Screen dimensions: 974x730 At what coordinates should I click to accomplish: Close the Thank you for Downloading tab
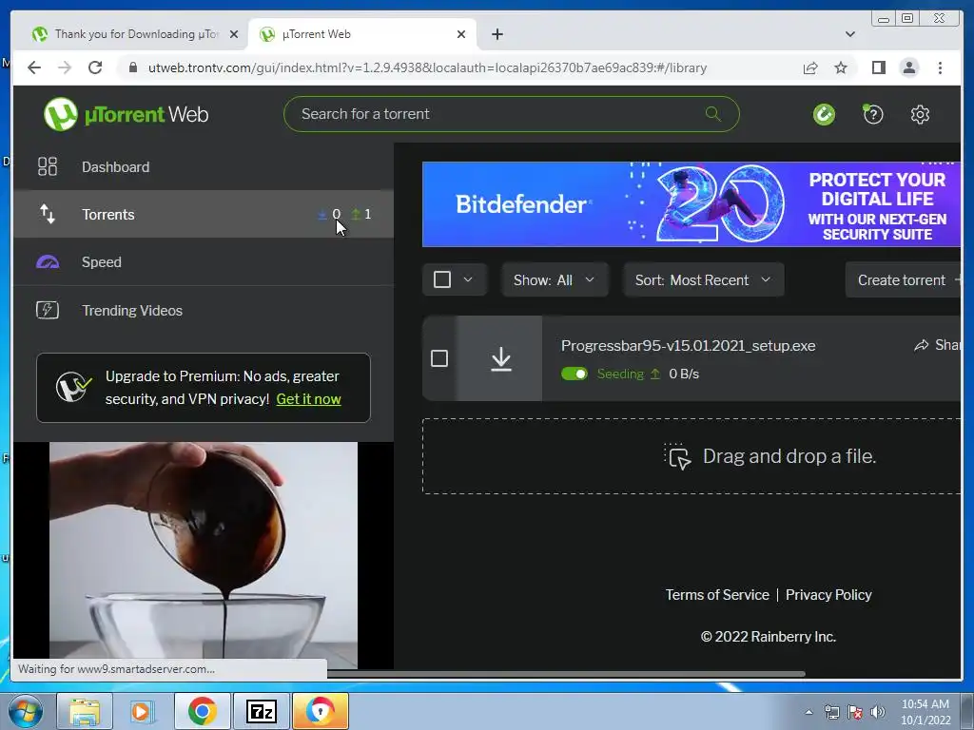[234, 34]
